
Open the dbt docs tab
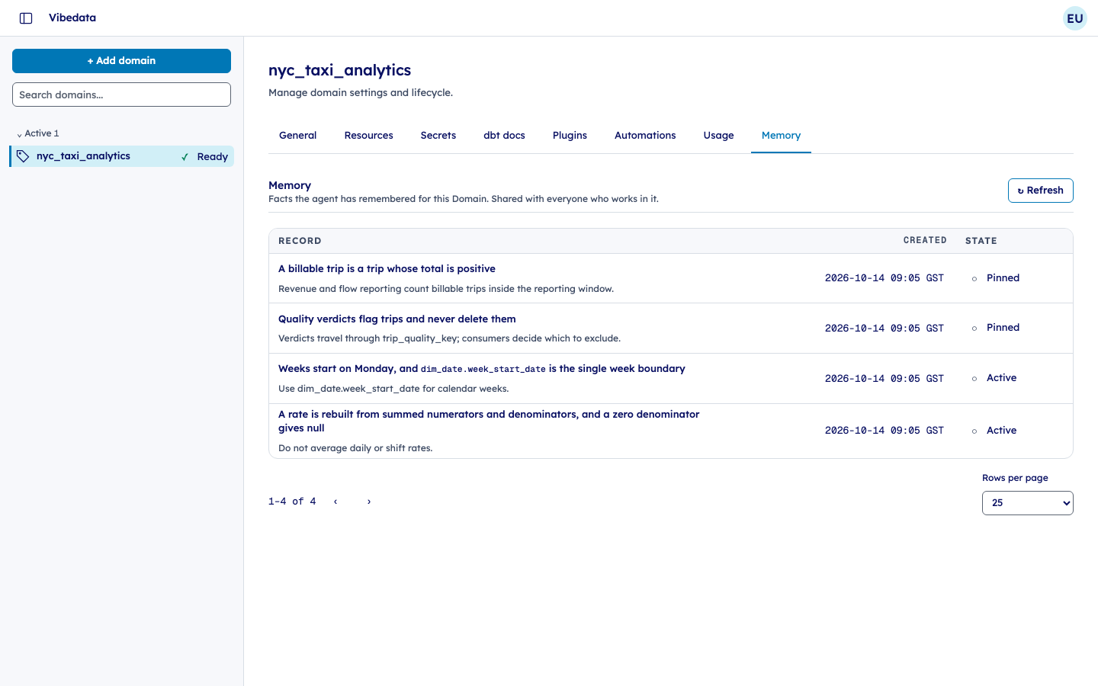pos(504,136)
